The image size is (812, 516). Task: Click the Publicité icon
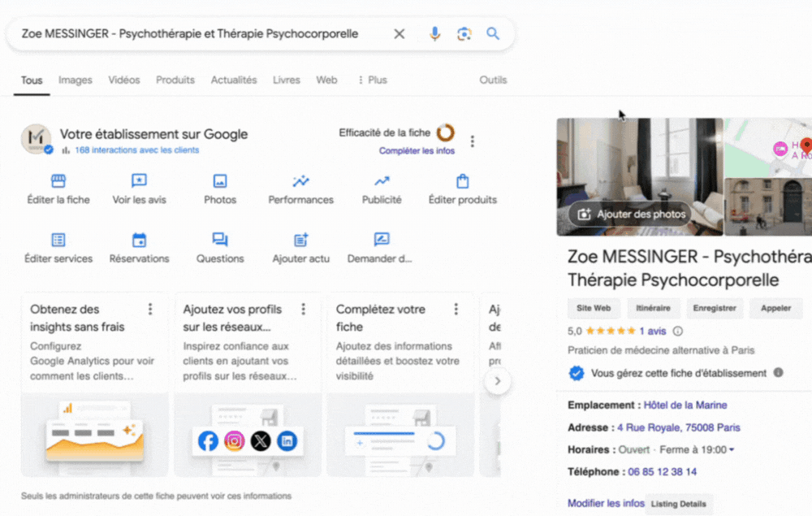point(382,181)
